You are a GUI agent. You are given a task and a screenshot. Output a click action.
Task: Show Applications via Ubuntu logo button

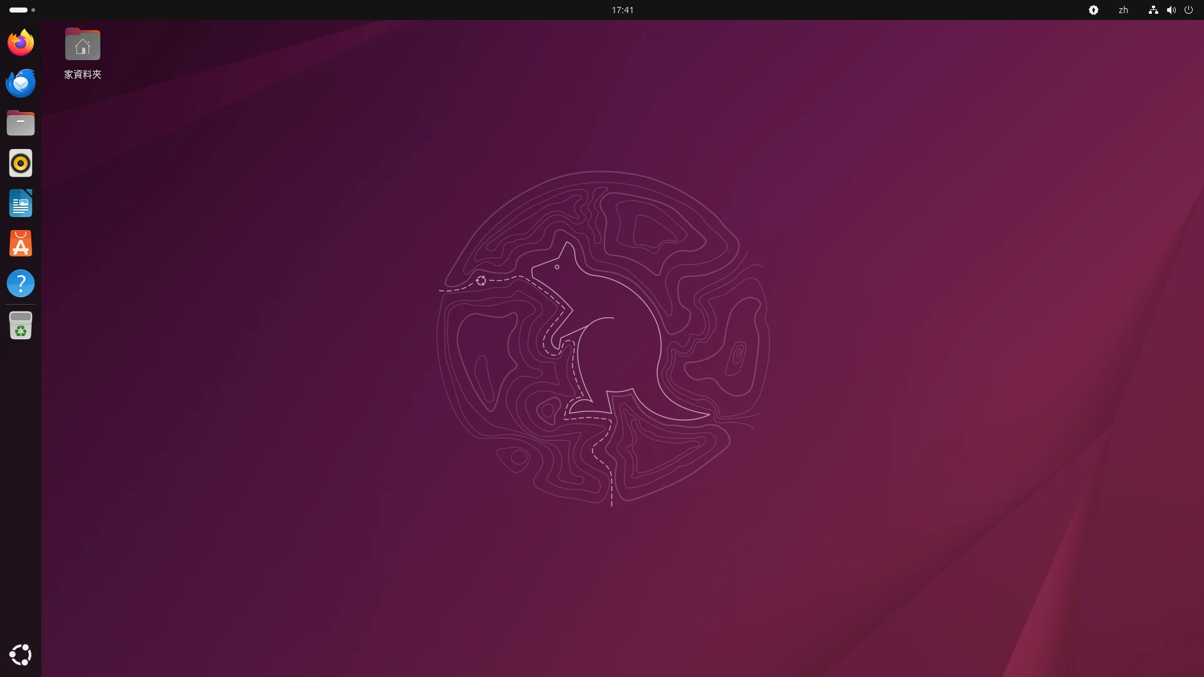coord(21,655)
